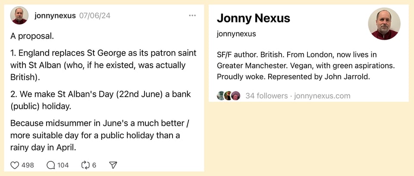The image size is (414, 176).
Task: Click the repost count of 6
Action: (94, 165)
